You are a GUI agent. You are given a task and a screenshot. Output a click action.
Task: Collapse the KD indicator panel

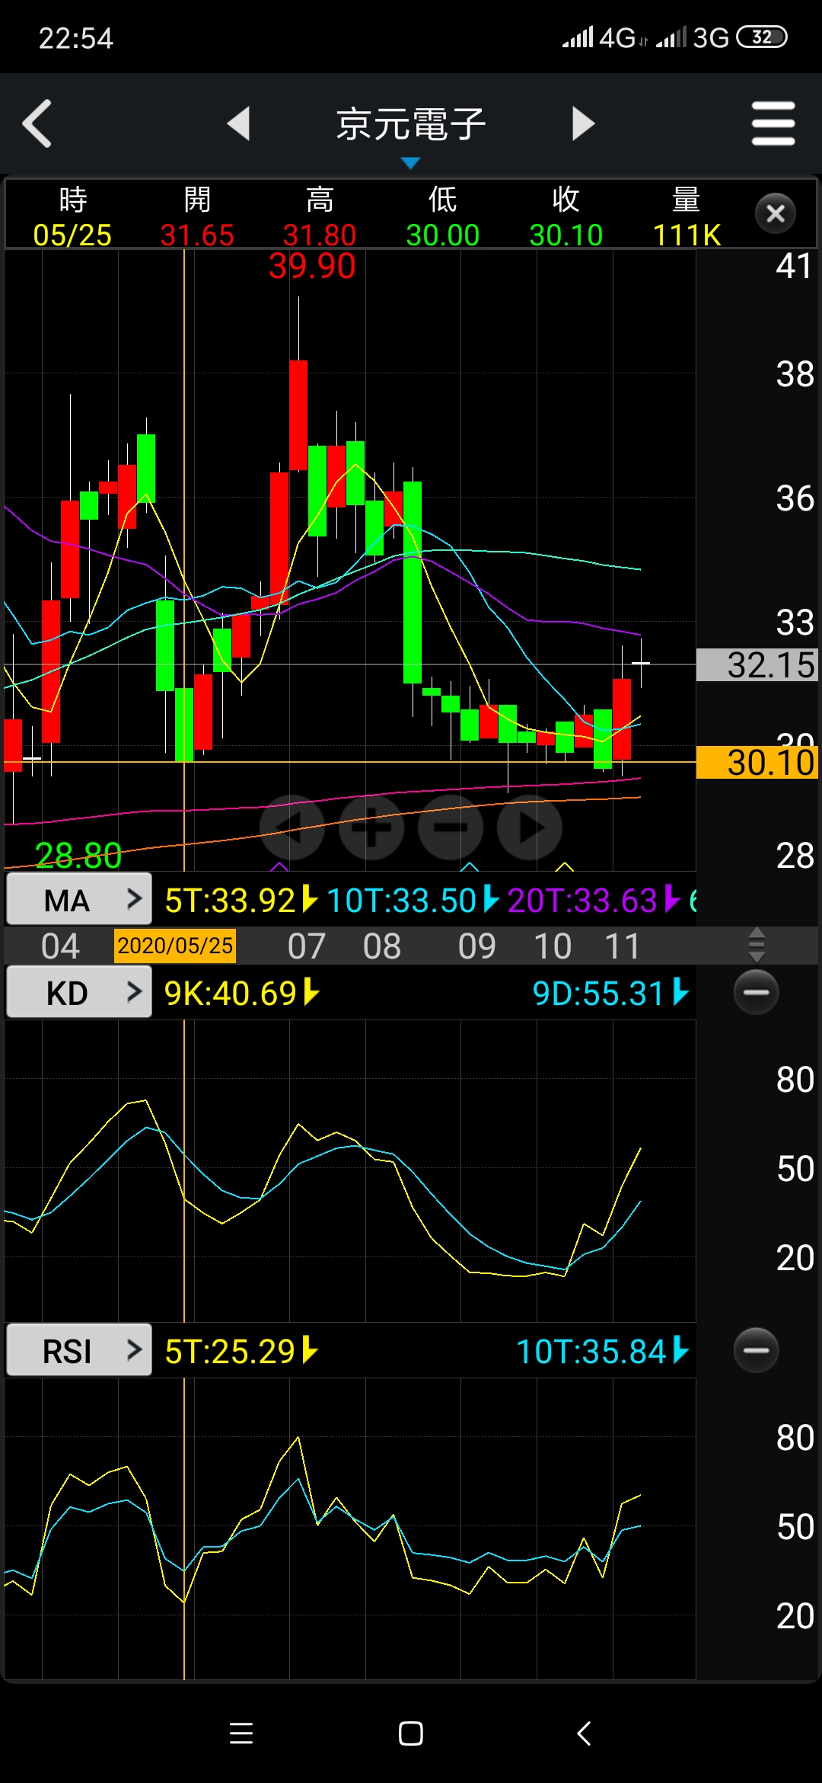[756, 992]
